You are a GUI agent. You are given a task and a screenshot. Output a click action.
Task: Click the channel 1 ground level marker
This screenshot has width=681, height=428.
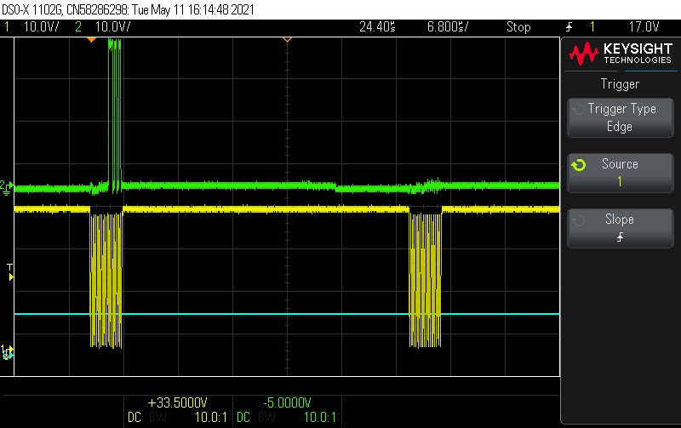[x=7, y=352]
